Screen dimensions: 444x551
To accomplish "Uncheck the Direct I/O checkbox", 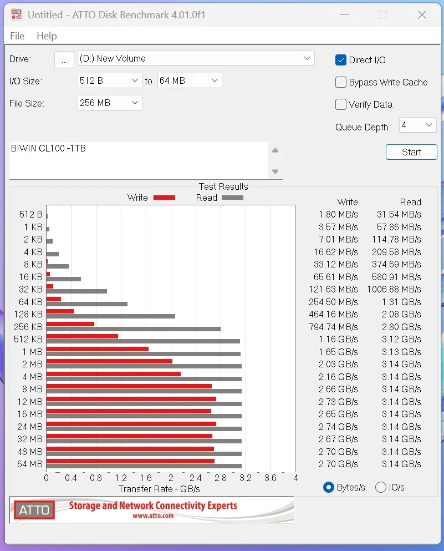I will pyautogui.click(x=341, y=60).
